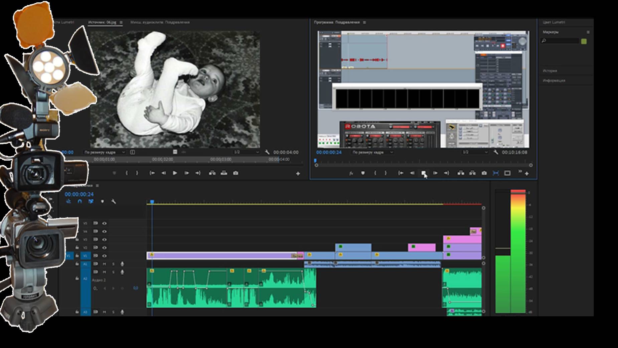
Task: Add marker in the Program monitor
Action: tap(363, 173)
